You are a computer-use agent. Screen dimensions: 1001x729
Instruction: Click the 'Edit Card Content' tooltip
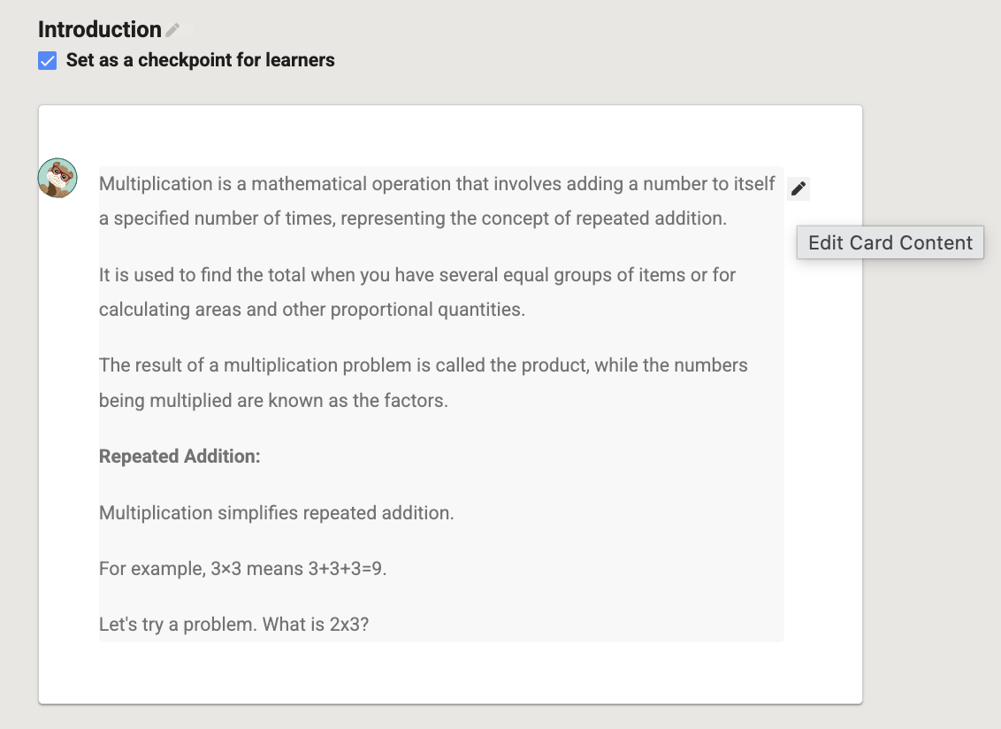pyautogui.click(x=890, y=242)
